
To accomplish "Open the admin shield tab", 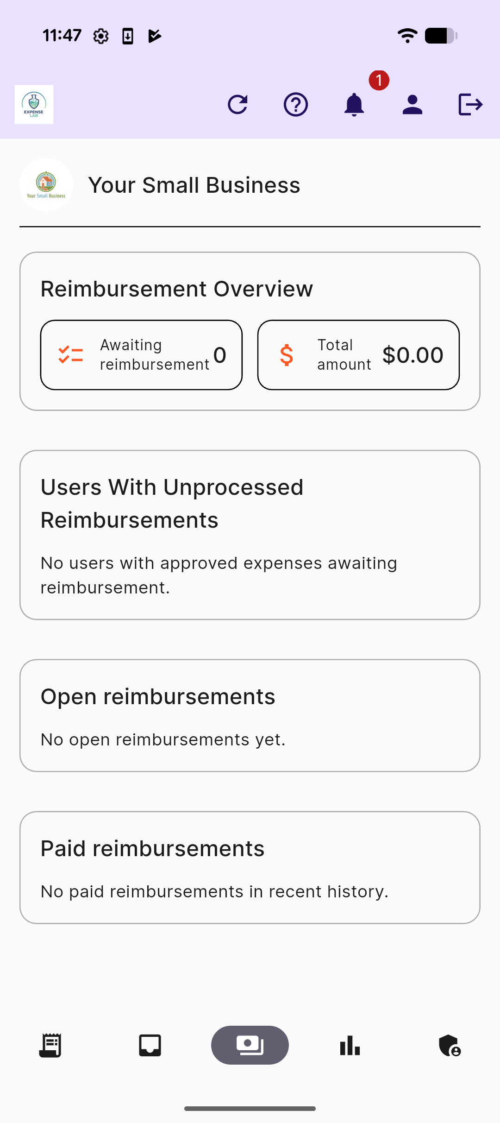I will tap(450, 1045).
